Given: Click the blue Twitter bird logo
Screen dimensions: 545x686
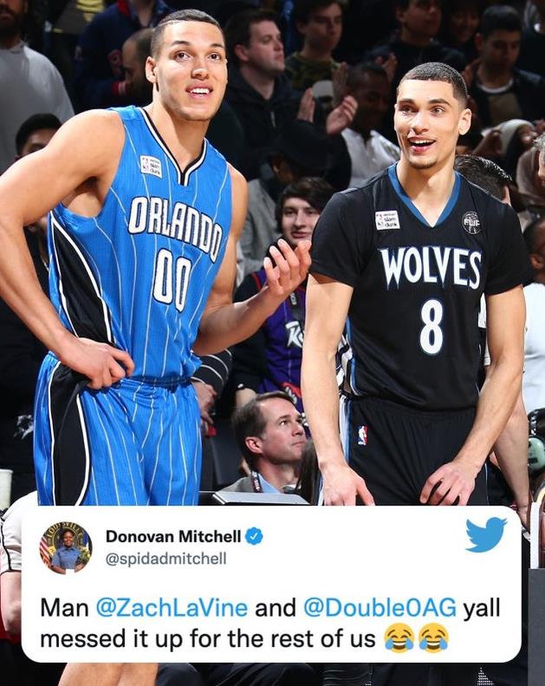Looking at the screenshot, I should pos(486,534).
